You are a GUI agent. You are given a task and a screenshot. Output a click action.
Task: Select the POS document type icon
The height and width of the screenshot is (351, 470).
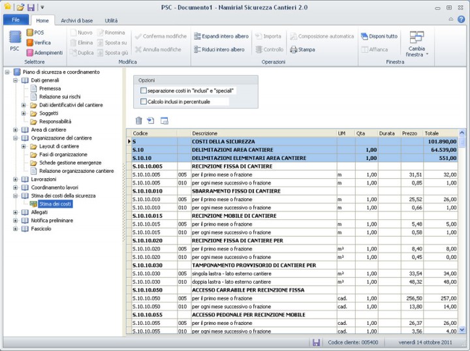[31, 33]
